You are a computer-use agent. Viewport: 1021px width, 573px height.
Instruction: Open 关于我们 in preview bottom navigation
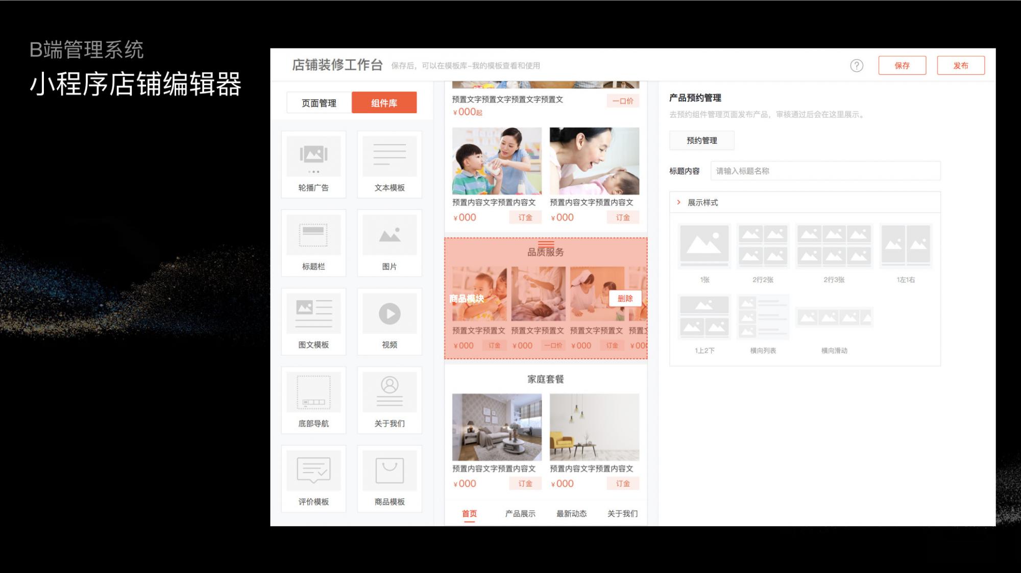click(x=622, y=514)
